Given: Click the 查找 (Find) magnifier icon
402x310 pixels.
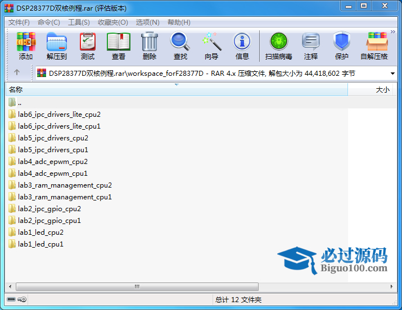Looking at the screenshot, I should (x=180, y=45).
